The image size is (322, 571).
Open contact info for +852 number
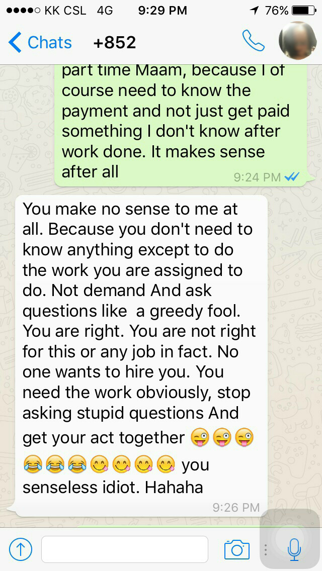[x=115, y=43]
